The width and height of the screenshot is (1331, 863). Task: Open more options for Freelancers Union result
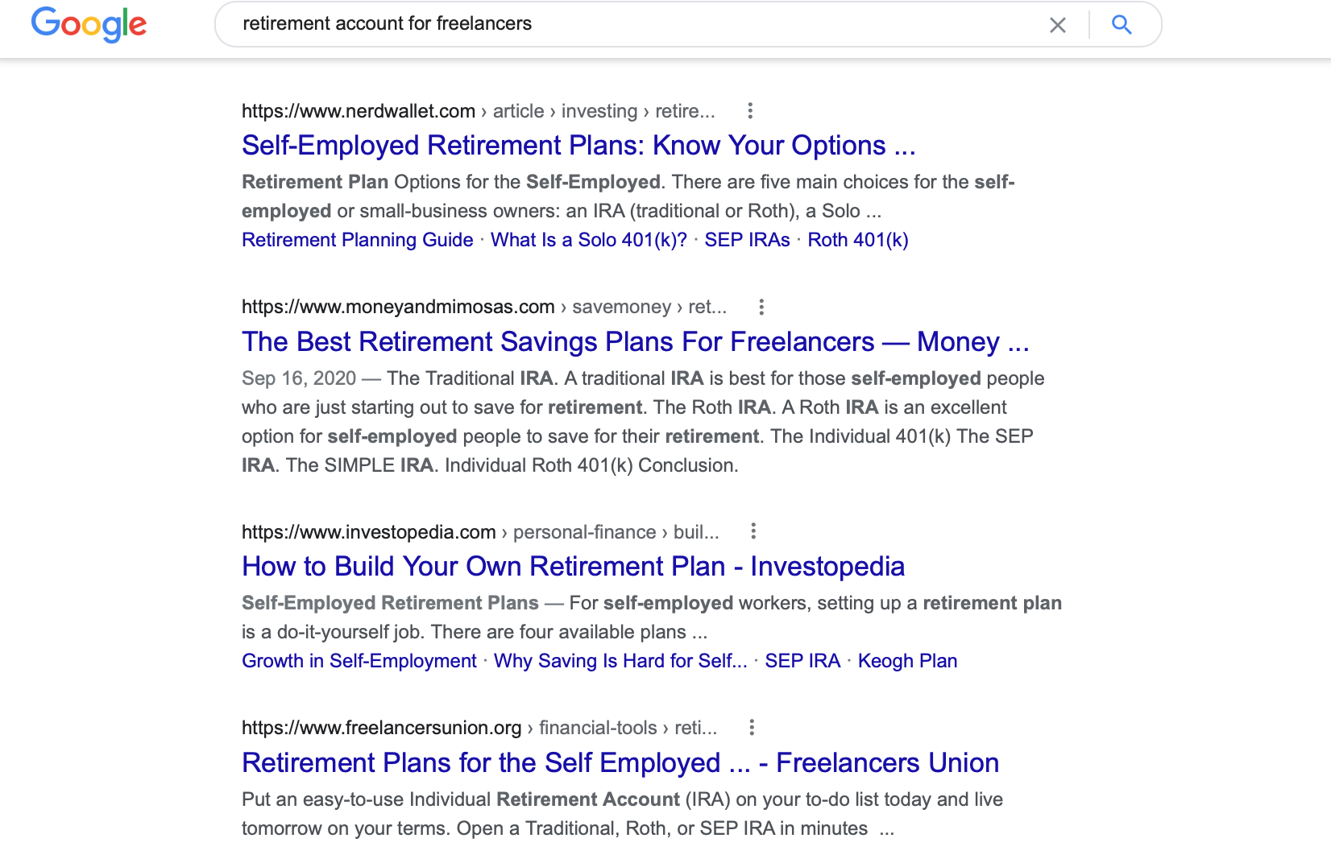[752, 728]
